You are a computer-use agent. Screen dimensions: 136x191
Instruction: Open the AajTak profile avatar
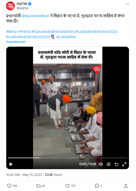10,6
